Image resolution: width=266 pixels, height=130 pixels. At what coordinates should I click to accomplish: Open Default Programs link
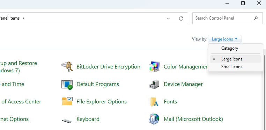coord(98,84)
